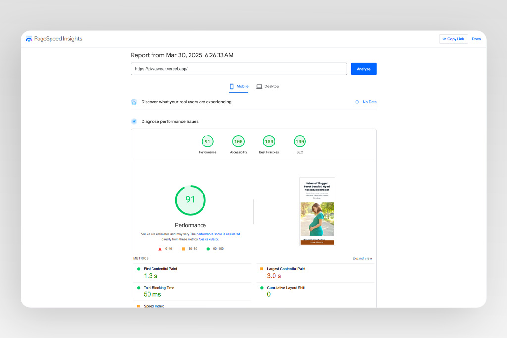Select the SEO 100 score gauge
The image size is (507, 338).
tap(300, 142)
